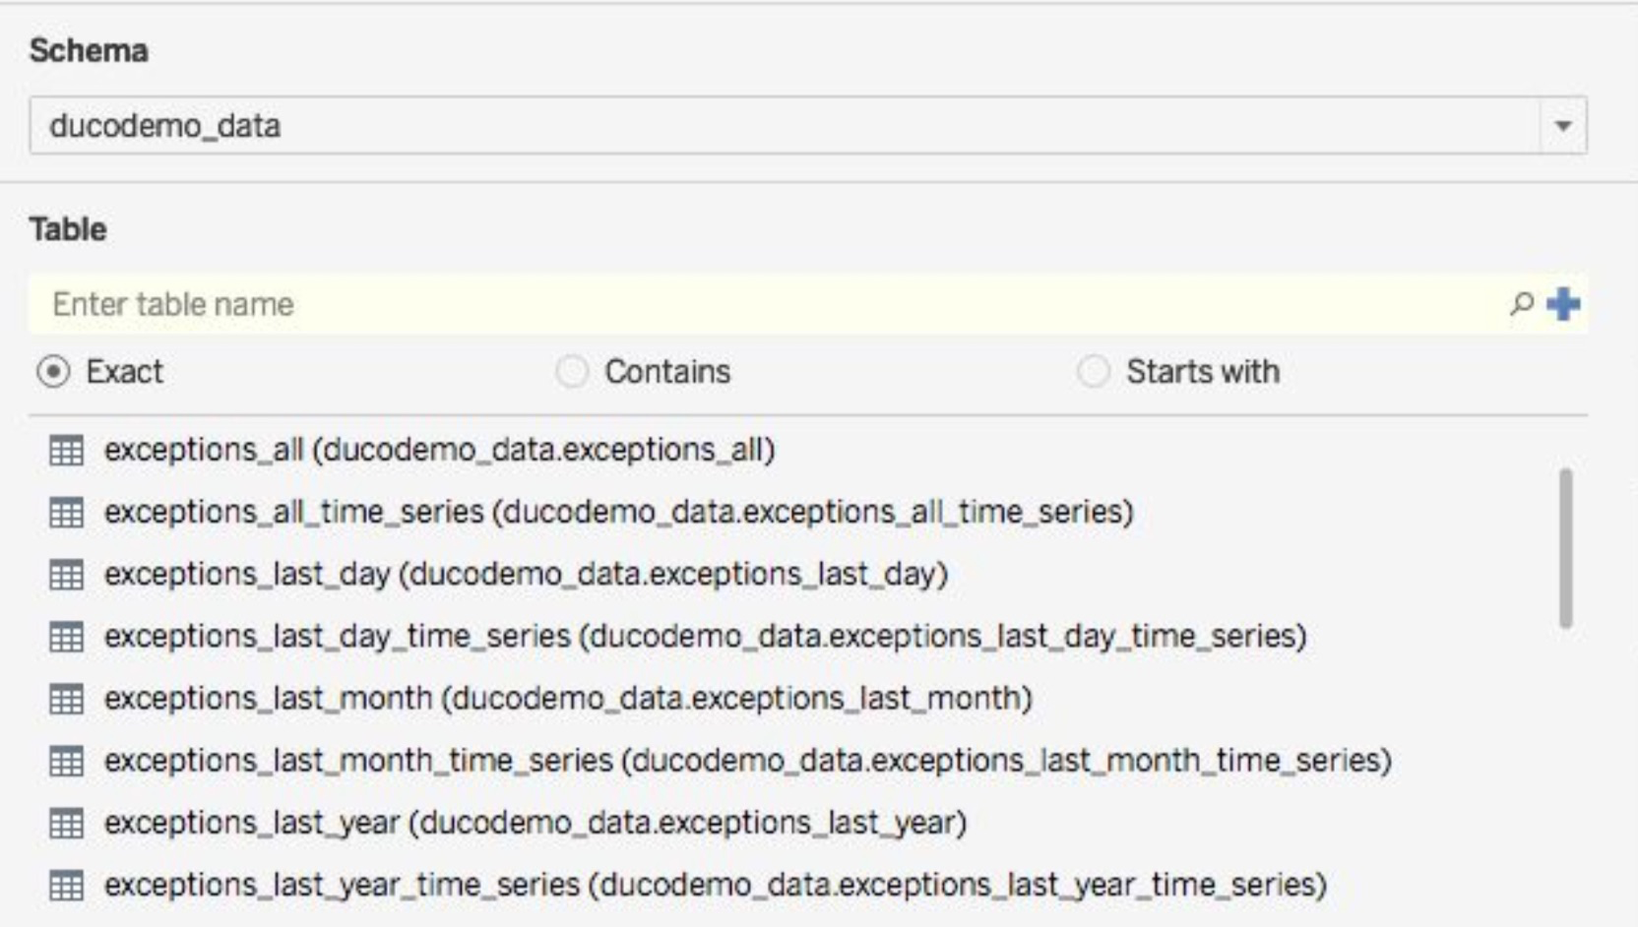The width and height of the screenshot is (1638, 927).
Task: Select the Starts with radio button
Action: click(x=1093, y=372)
